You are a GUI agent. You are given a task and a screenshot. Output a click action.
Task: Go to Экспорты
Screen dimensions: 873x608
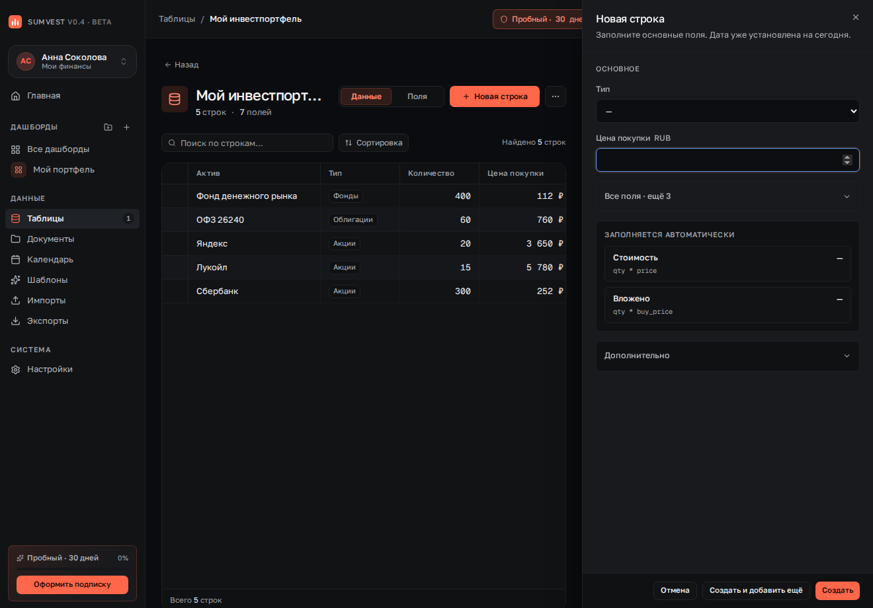point(73,321)
